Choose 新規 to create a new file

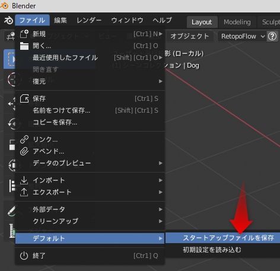click(90, 34)
